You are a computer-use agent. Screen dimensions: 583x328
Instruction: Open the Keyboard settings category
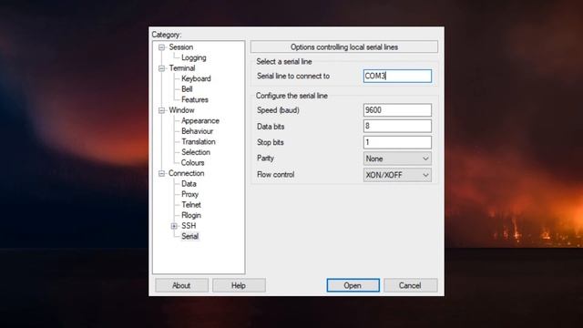(x=196, y=78)
